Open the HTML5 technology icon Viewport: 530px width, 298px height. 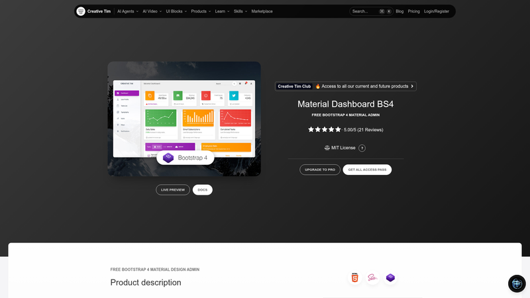[354, 277]
